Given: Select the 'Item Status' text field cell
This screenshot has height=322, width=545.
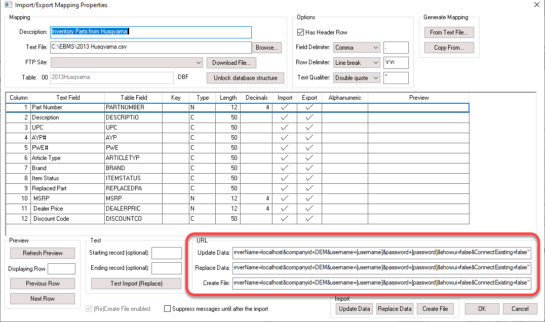Looking at the screenshot, I should click(x=67, y=178).
